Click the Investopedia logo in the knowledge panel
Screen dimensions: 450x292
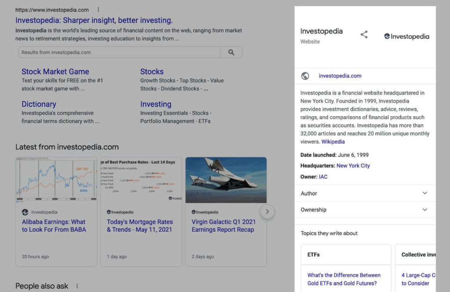coord(406,36)
